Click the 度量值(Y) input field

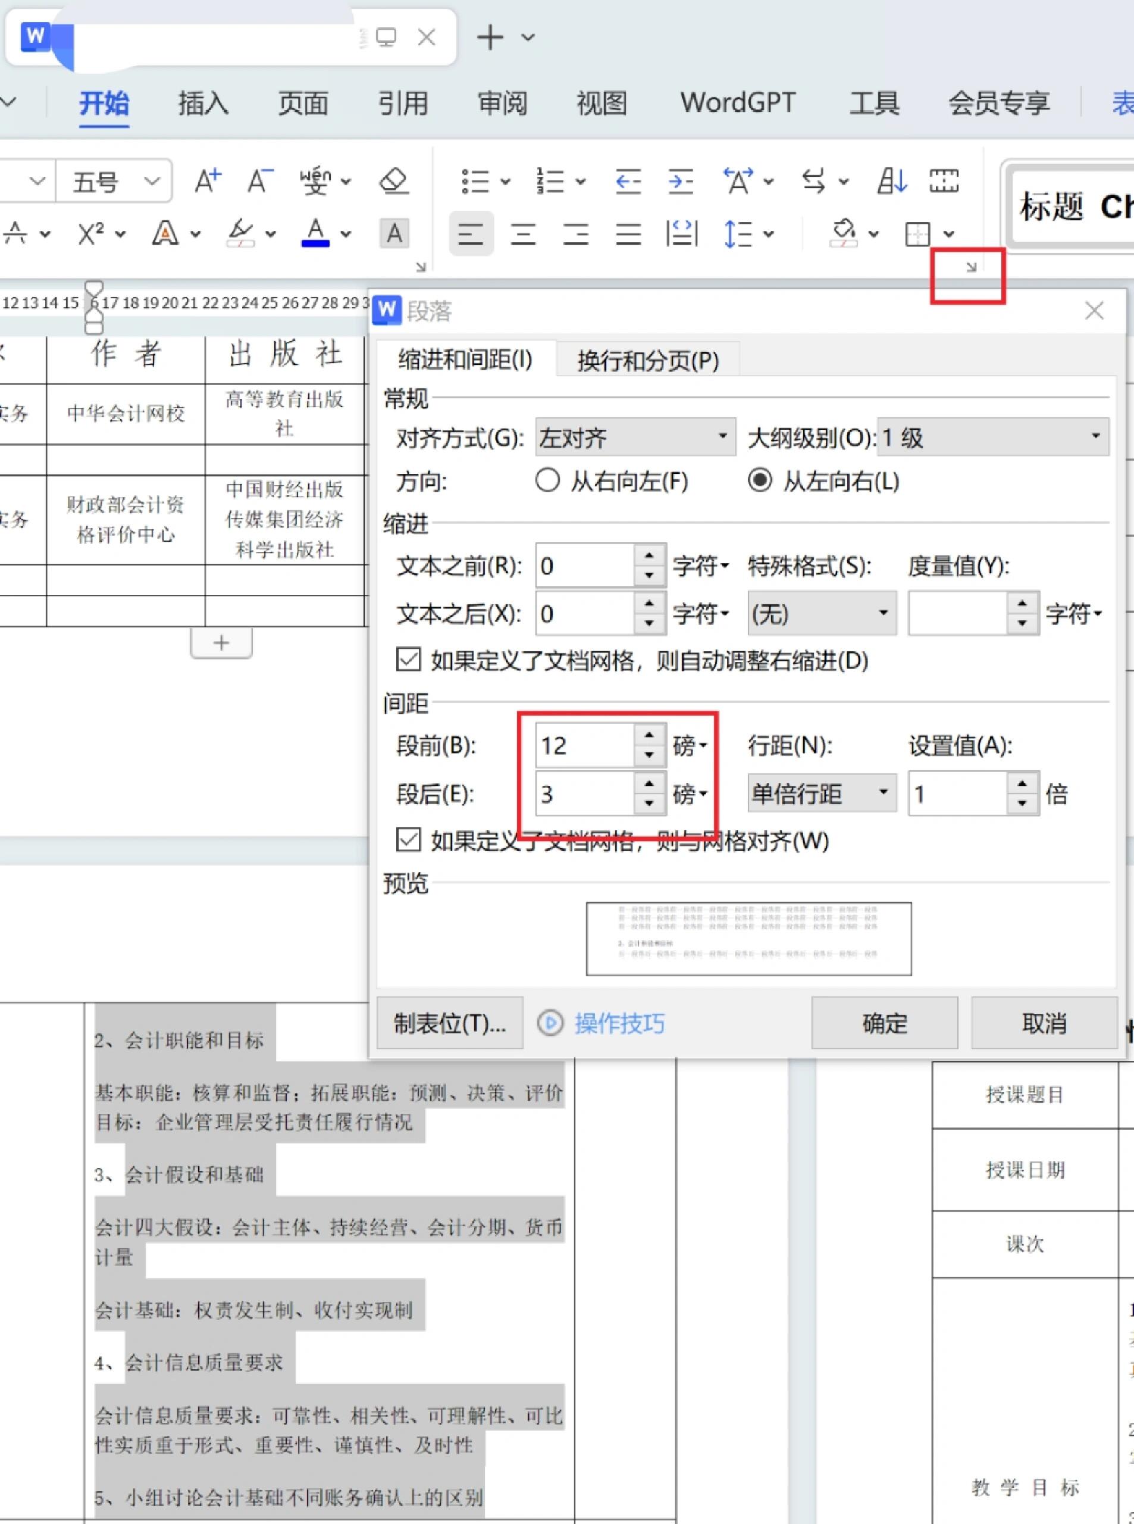[x=958, y=613]
